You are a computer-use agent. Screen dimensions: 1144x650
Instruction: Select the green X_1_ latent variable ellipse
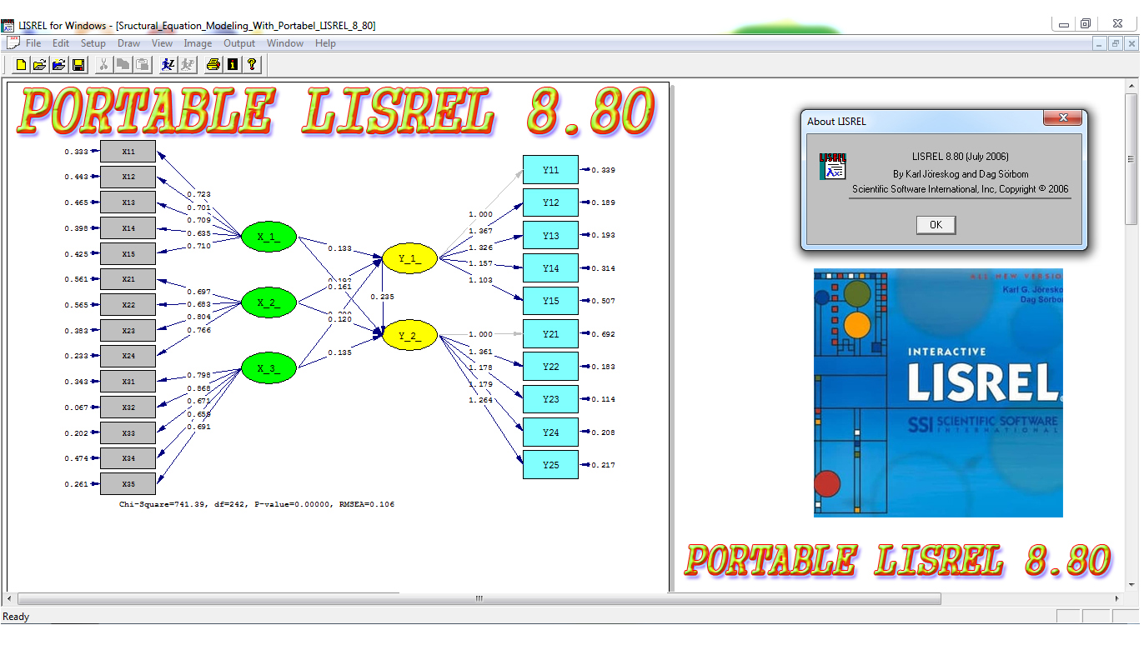[268, 237]
